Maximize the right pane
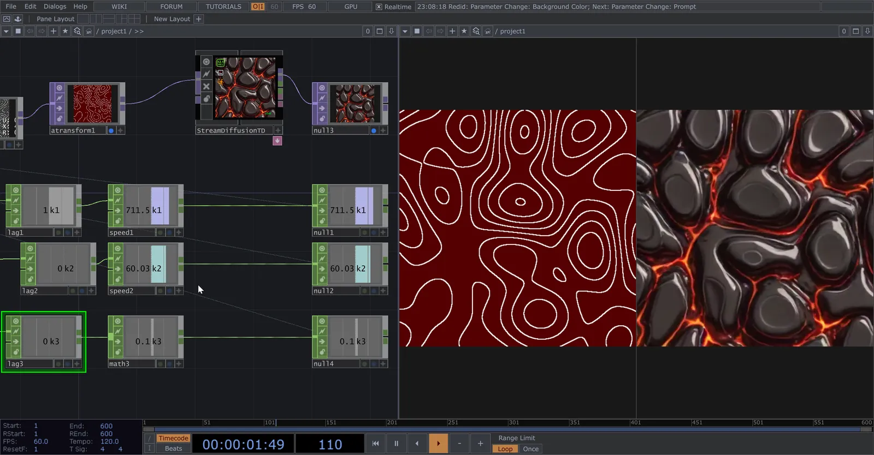The height and width of the screenshot is (455, 874). [x=856, y=31]
